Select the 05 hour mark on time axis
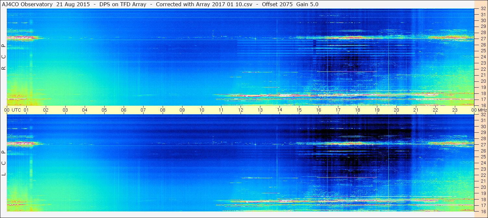Viewport: 488px width, 218px height. 104,110
